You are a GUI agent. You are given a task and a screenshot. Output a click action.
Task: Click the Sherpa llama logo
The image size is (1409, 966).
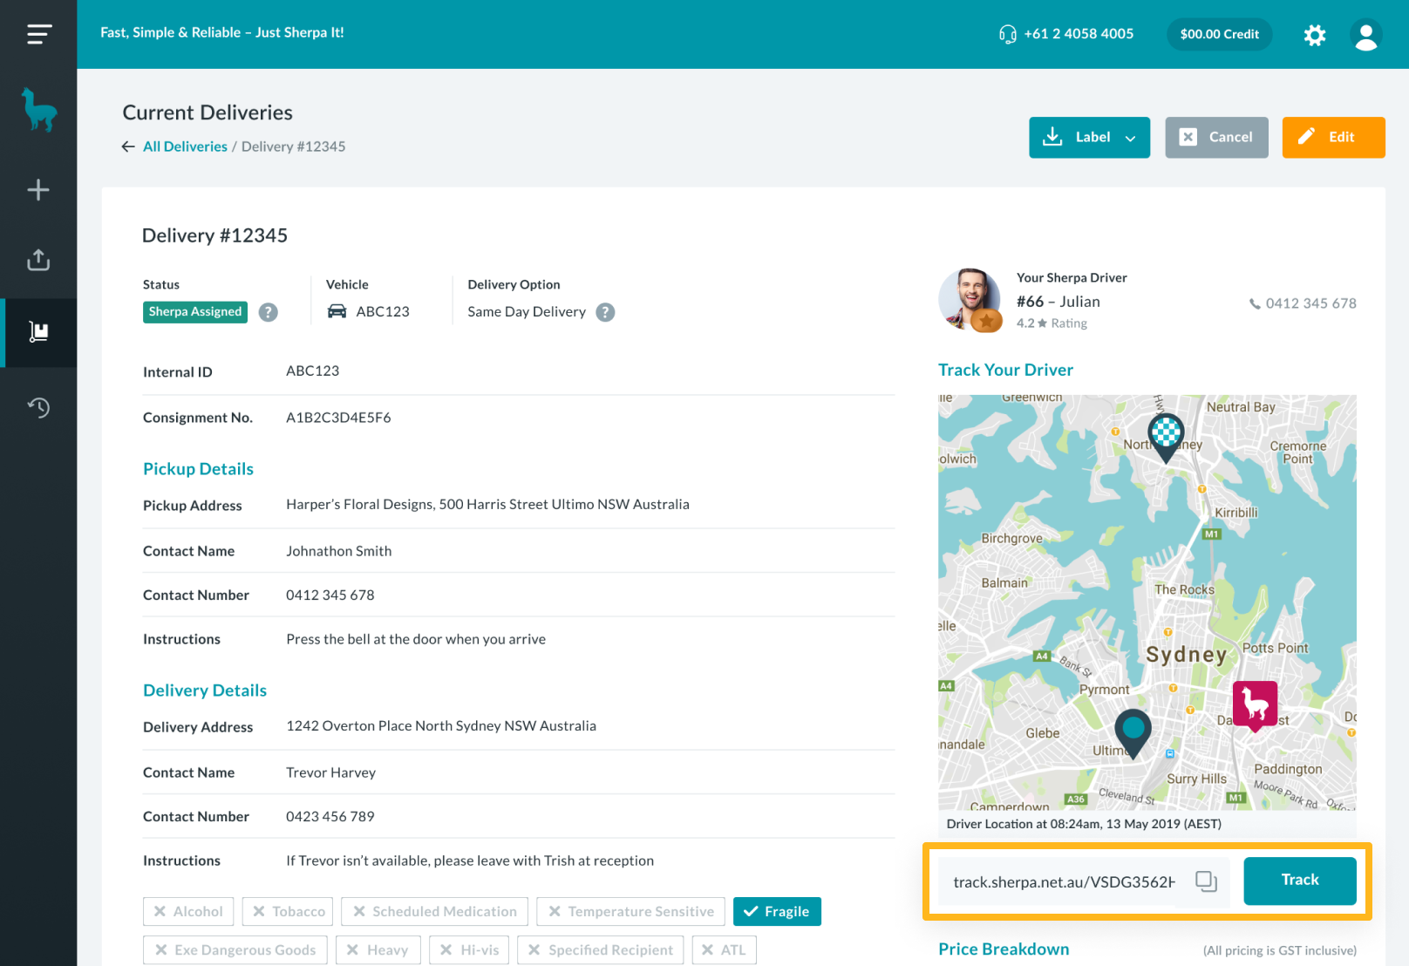point(38,111)
